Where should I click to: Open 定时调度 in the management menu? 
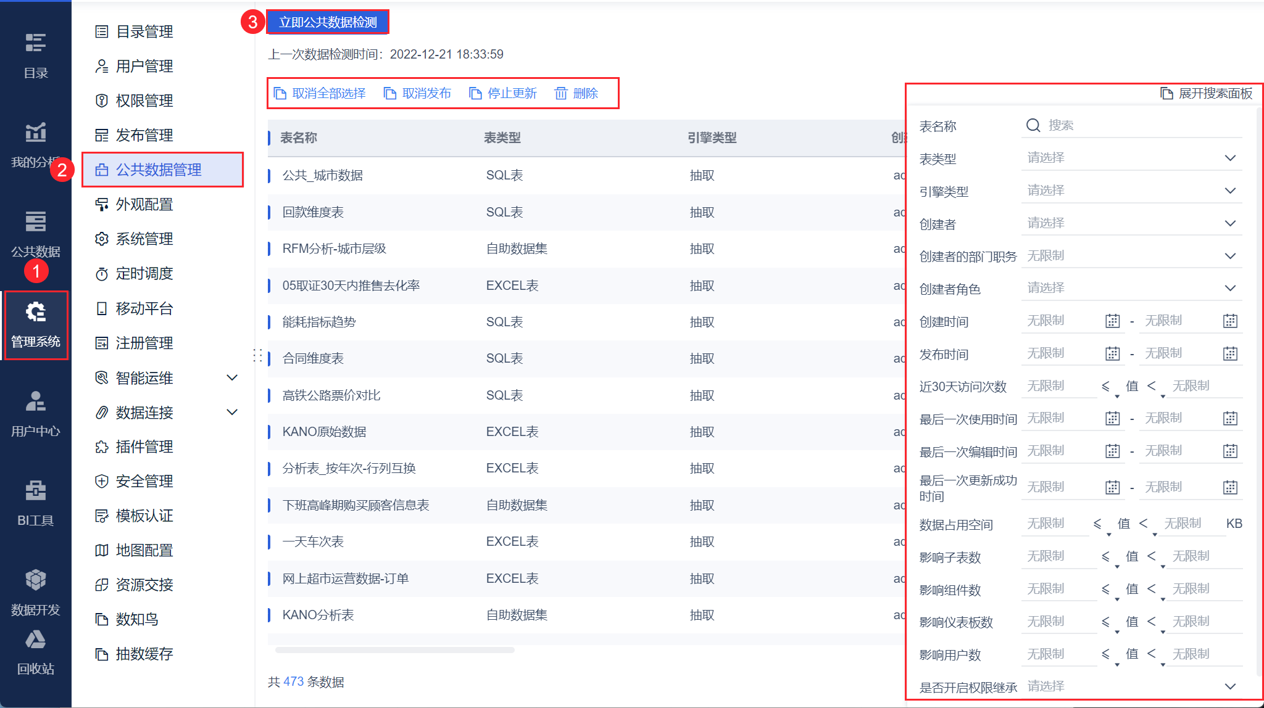[144, 273]
